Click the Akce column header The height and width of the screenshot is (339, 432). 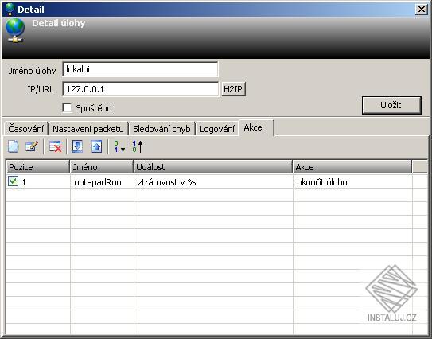[x=352, y=167]
